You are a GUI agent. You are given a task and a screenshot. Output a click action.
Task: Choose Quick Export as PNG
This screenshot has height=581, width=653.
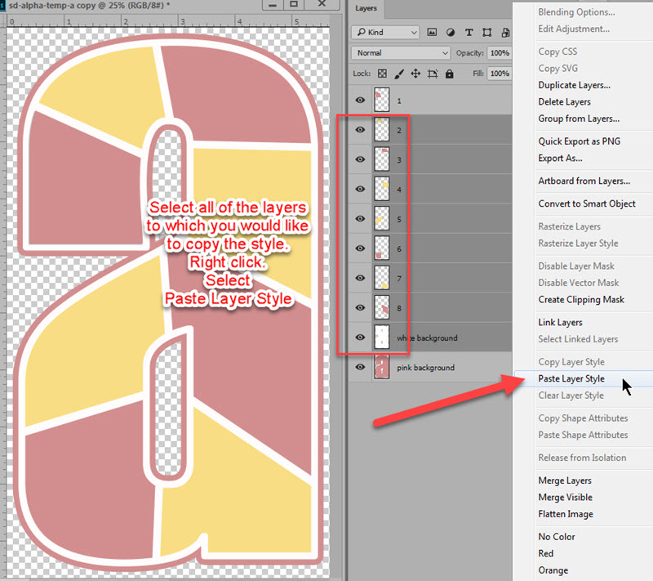click(x=580, y=141)
